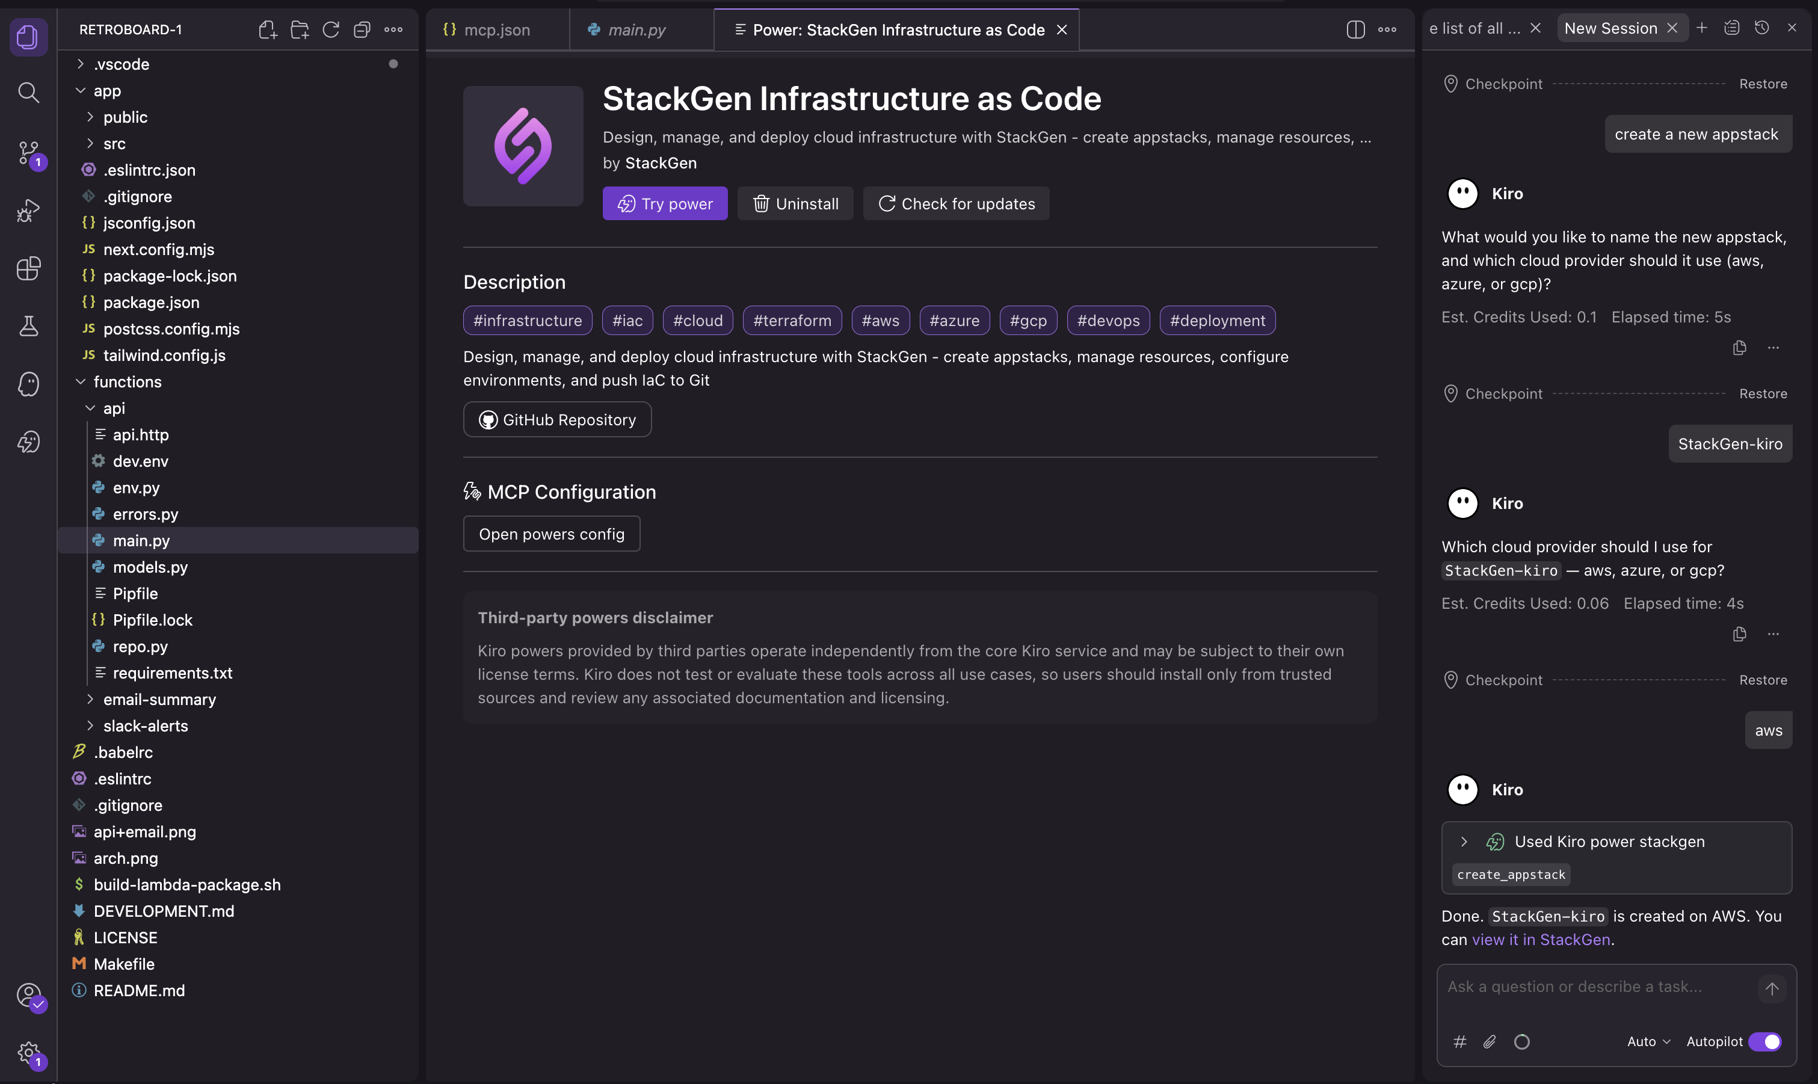Refresh the explorer file tree
The image size is (1818, 1084).
pyautogui.click(x=331, y=30)
